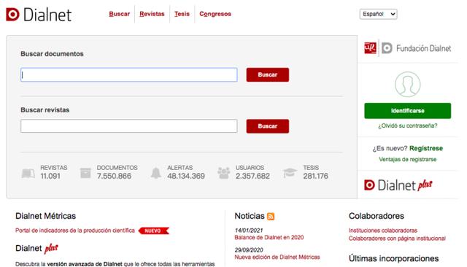Click the Usuarios people icon
The width and height of the screenshot is (467, 267).
[224, 173]
